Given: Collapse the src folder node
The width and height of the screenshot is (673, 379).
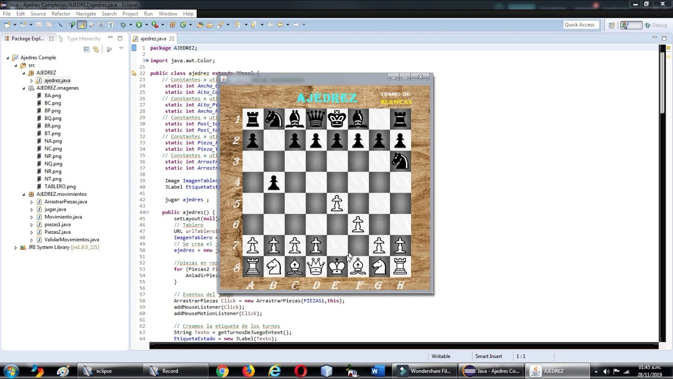Looking at the screenshot, I should pyautogui.click(x=16, y=65).
